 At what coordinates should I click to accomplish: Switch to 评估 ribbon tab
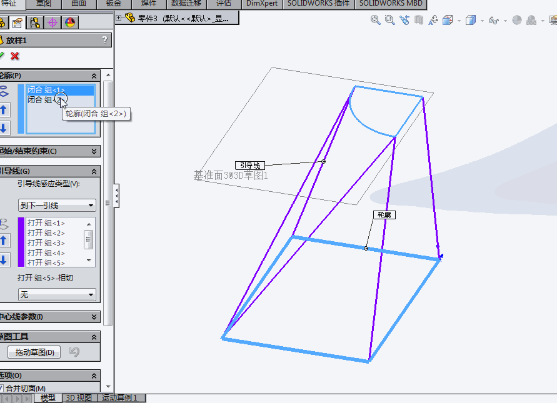pos(224,4)
